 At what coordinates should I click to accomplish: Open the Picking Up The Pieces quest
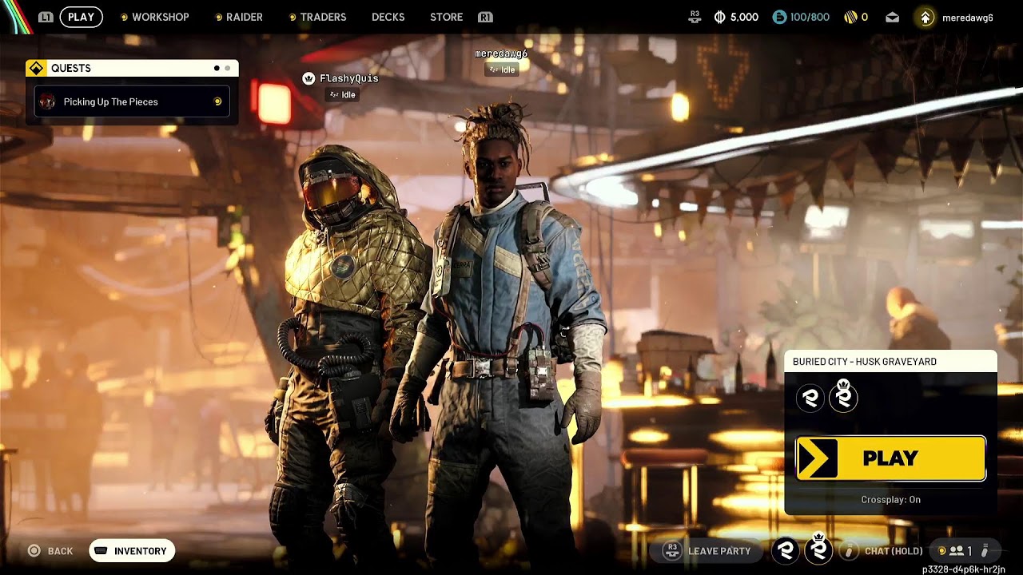132,101
